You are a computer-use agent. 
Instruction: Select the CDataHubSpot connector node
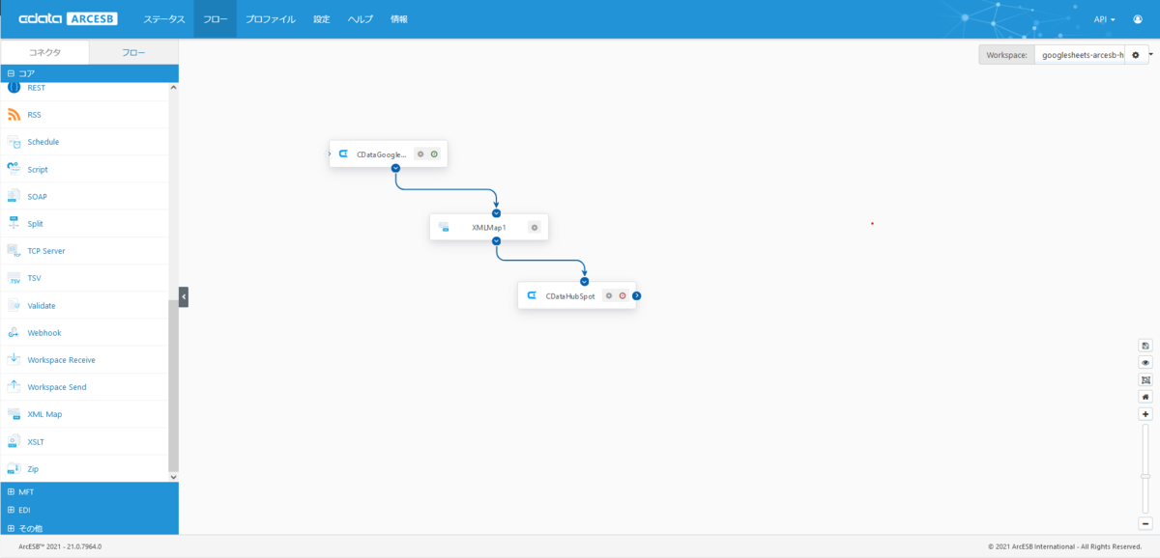pos(577,295)
